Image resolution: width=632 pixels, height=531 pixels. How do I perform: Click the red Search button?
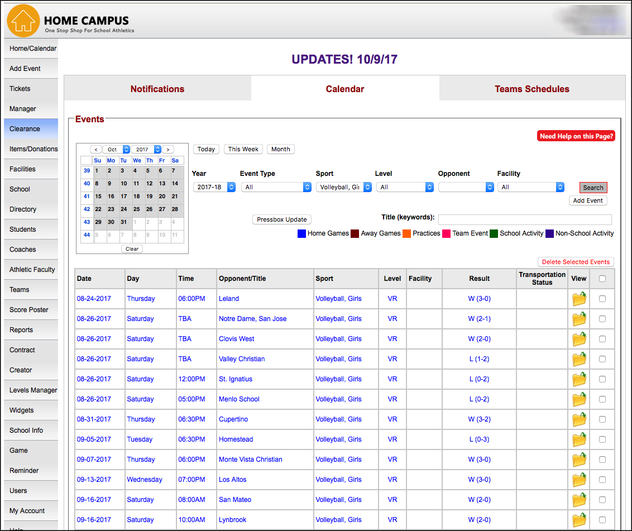[593, 188]
